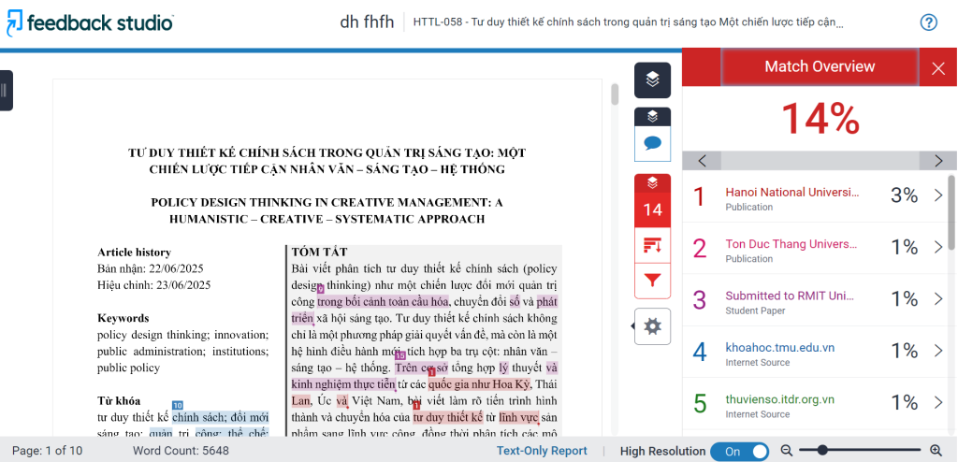Close the Match Overview panel
The width and height of the screenshot is (958, 462).
[938, 67]
